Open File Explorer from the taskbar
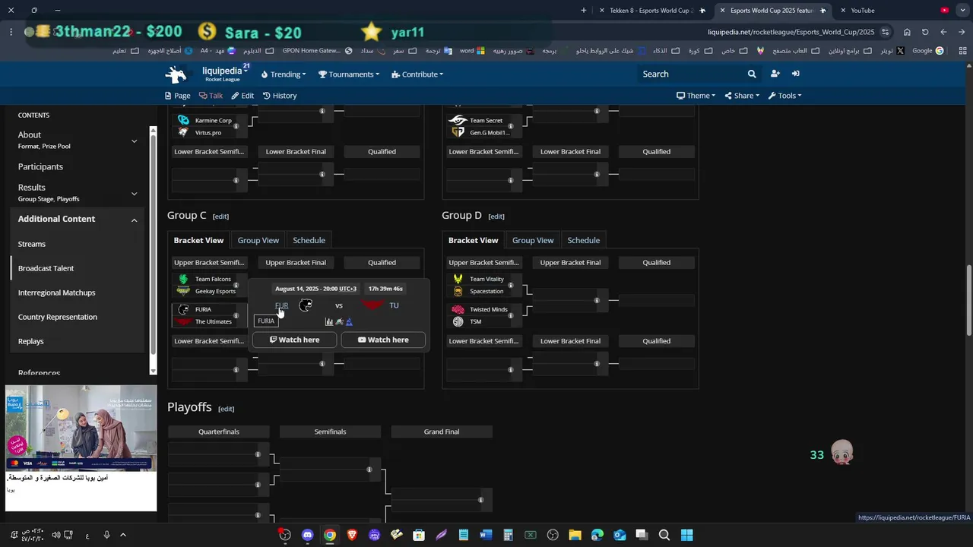973x547 pixels. click(575, 535)
